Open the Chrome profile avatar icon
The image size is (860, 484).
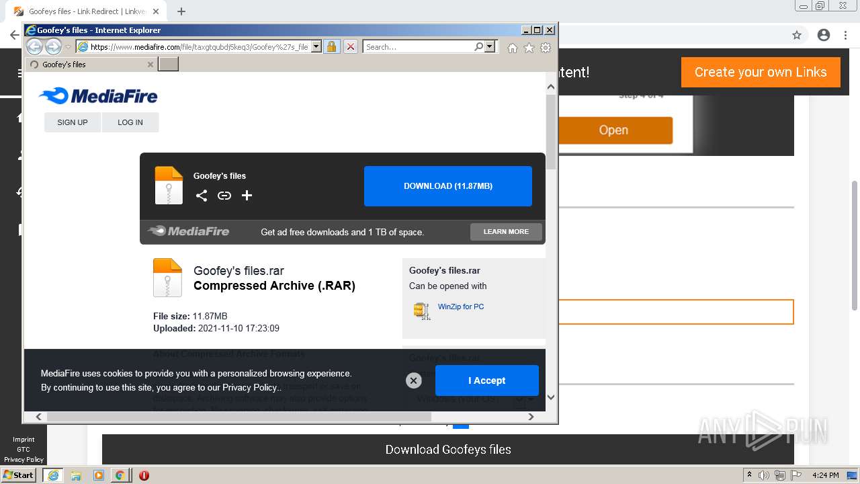(x=824, y=35)
